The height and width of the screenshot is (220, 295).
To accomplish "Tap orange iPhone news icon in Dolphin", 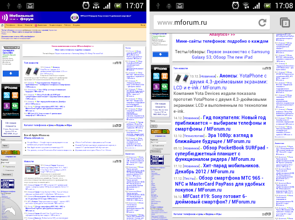I will click(x=15, y=95).
